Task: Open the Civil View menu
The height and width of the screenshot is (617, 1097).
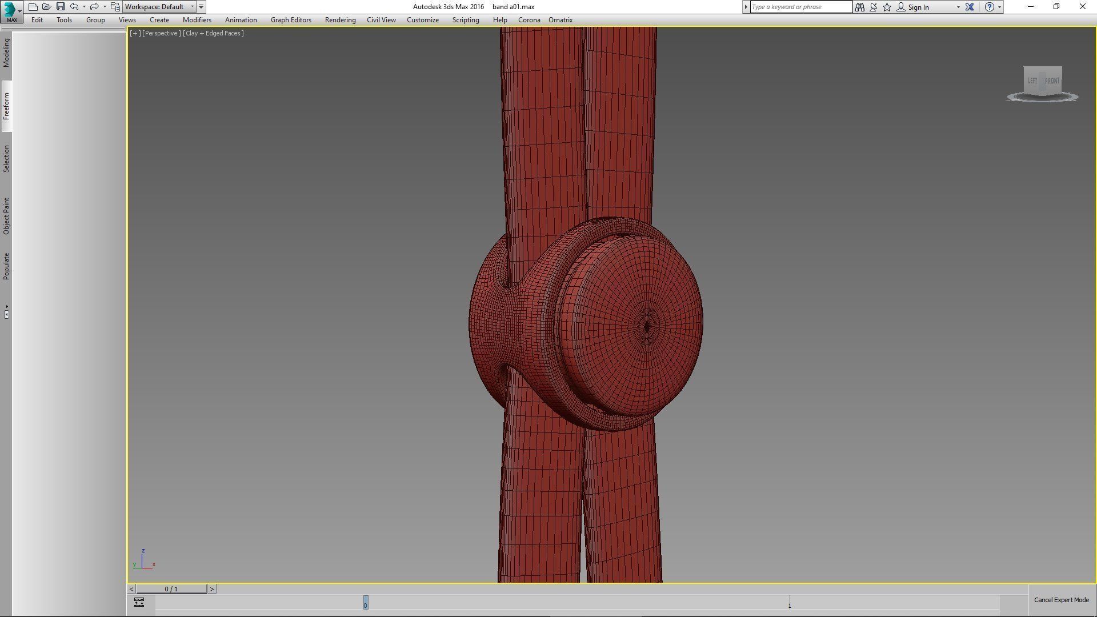Action: coord(381,20)
